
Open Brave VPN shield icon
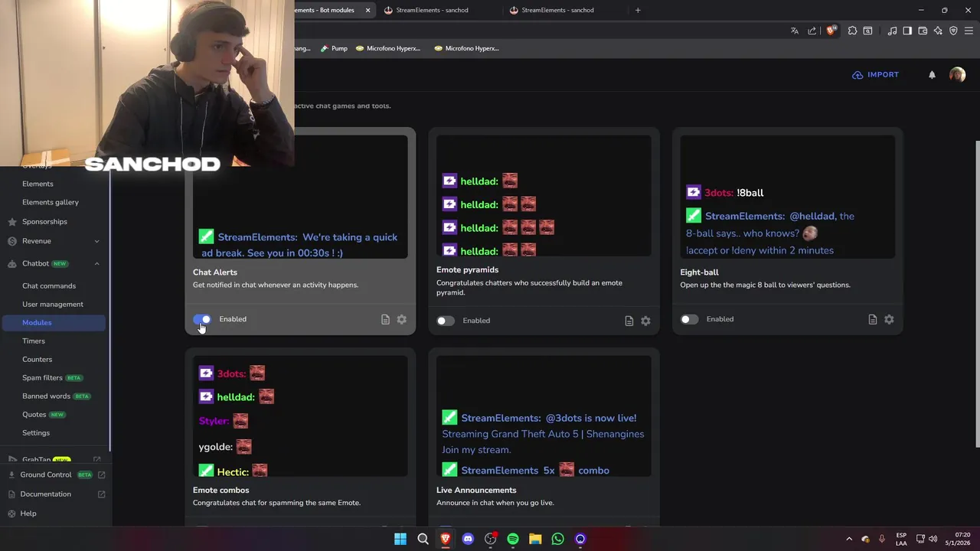coord(953,31)
